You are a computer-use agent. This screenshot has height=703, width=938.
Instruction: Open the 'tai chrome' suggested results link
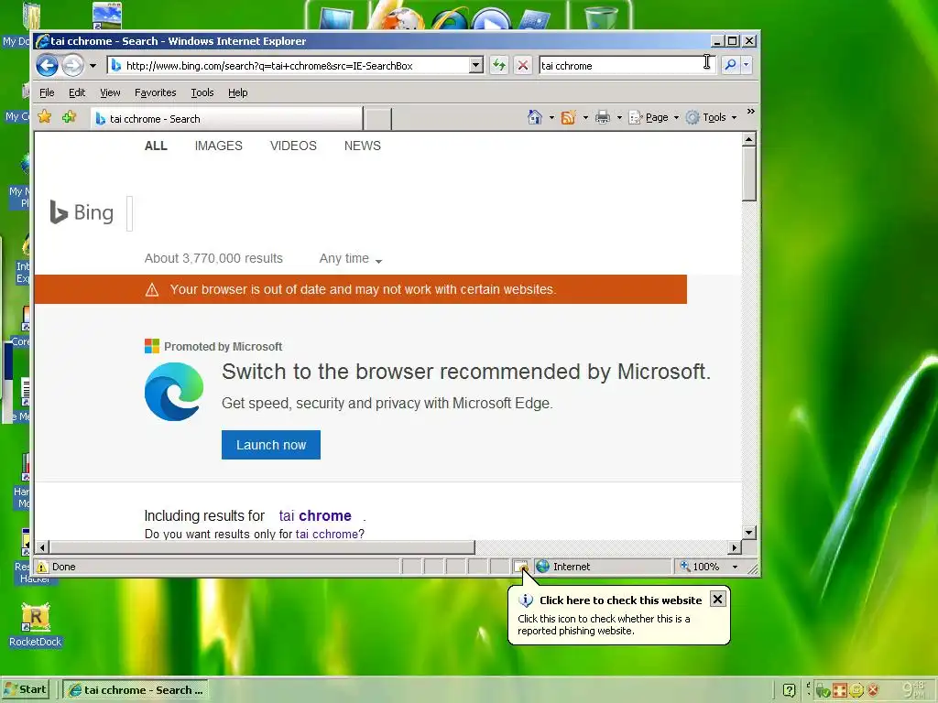point(315,516)
